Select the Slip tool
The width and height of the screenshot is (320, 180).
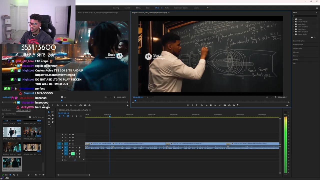tap(49, 119)
